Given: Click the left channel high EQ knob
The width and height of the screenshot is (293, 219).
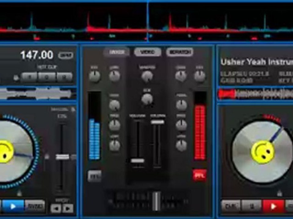Looking at the screenshot, I should click(x=114, y=105).
